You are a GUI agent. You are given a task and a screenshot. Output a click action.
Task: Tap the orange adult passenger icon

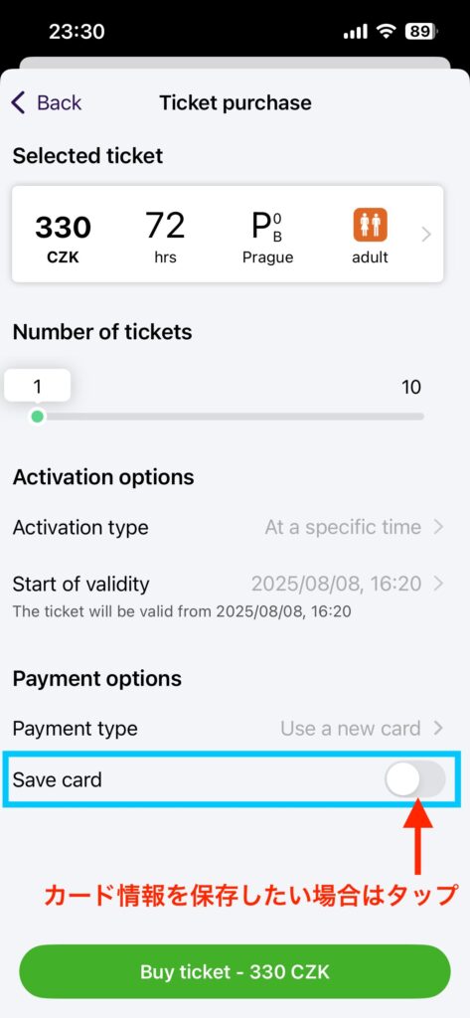coord(370,225)
